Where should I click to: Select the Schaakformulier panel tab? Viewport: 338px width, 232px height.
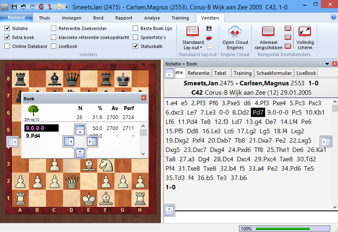(274, 73)
